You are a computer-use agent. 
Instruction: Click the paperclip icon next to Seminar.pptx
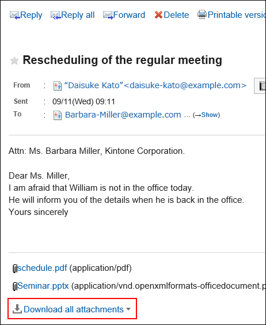[15, 286]
